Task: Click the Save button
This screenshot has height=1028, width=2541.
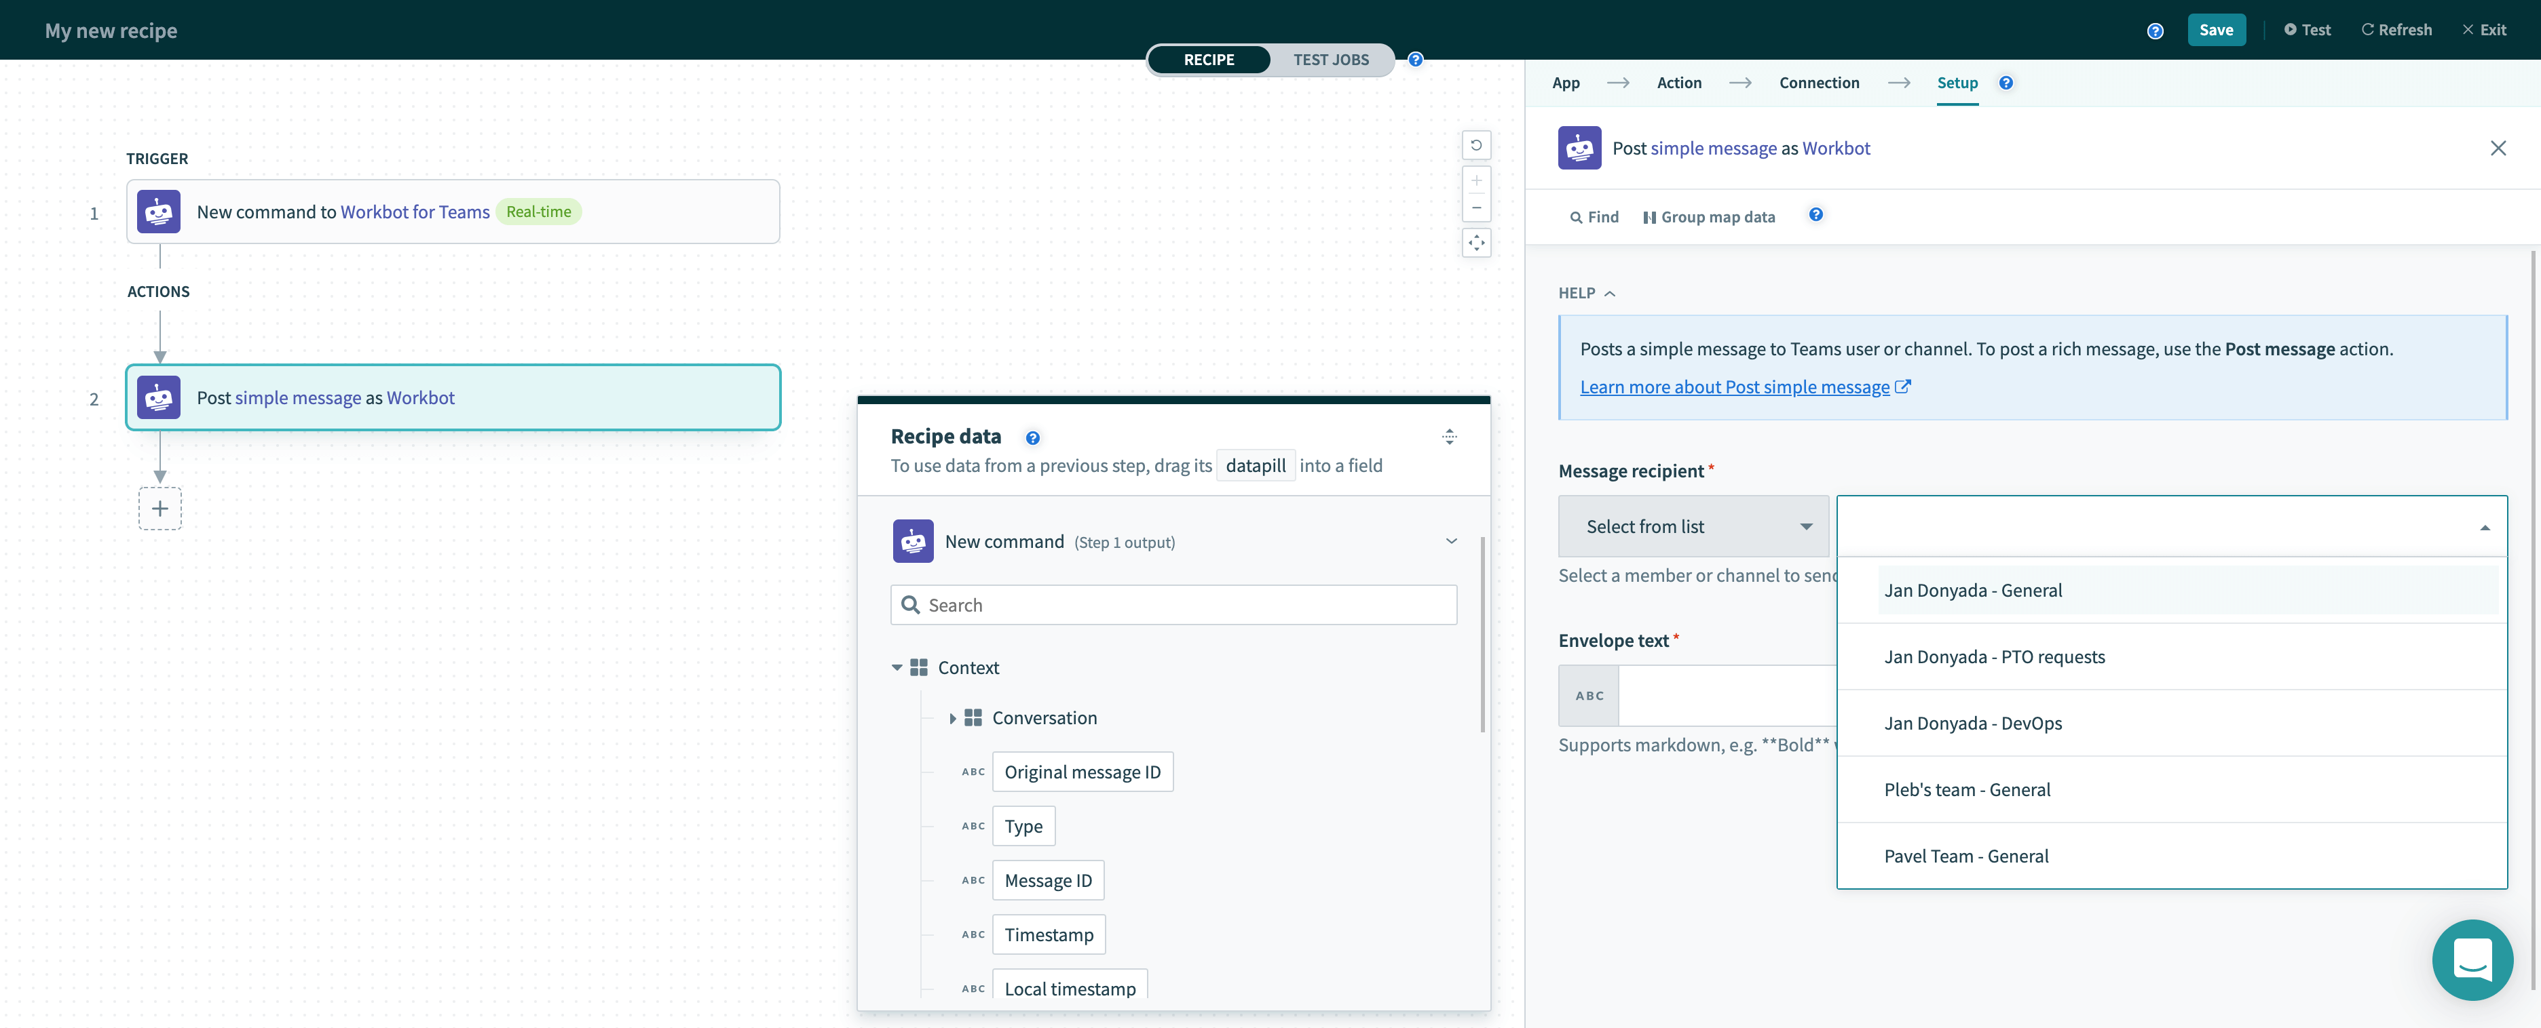Action: 2215,30
